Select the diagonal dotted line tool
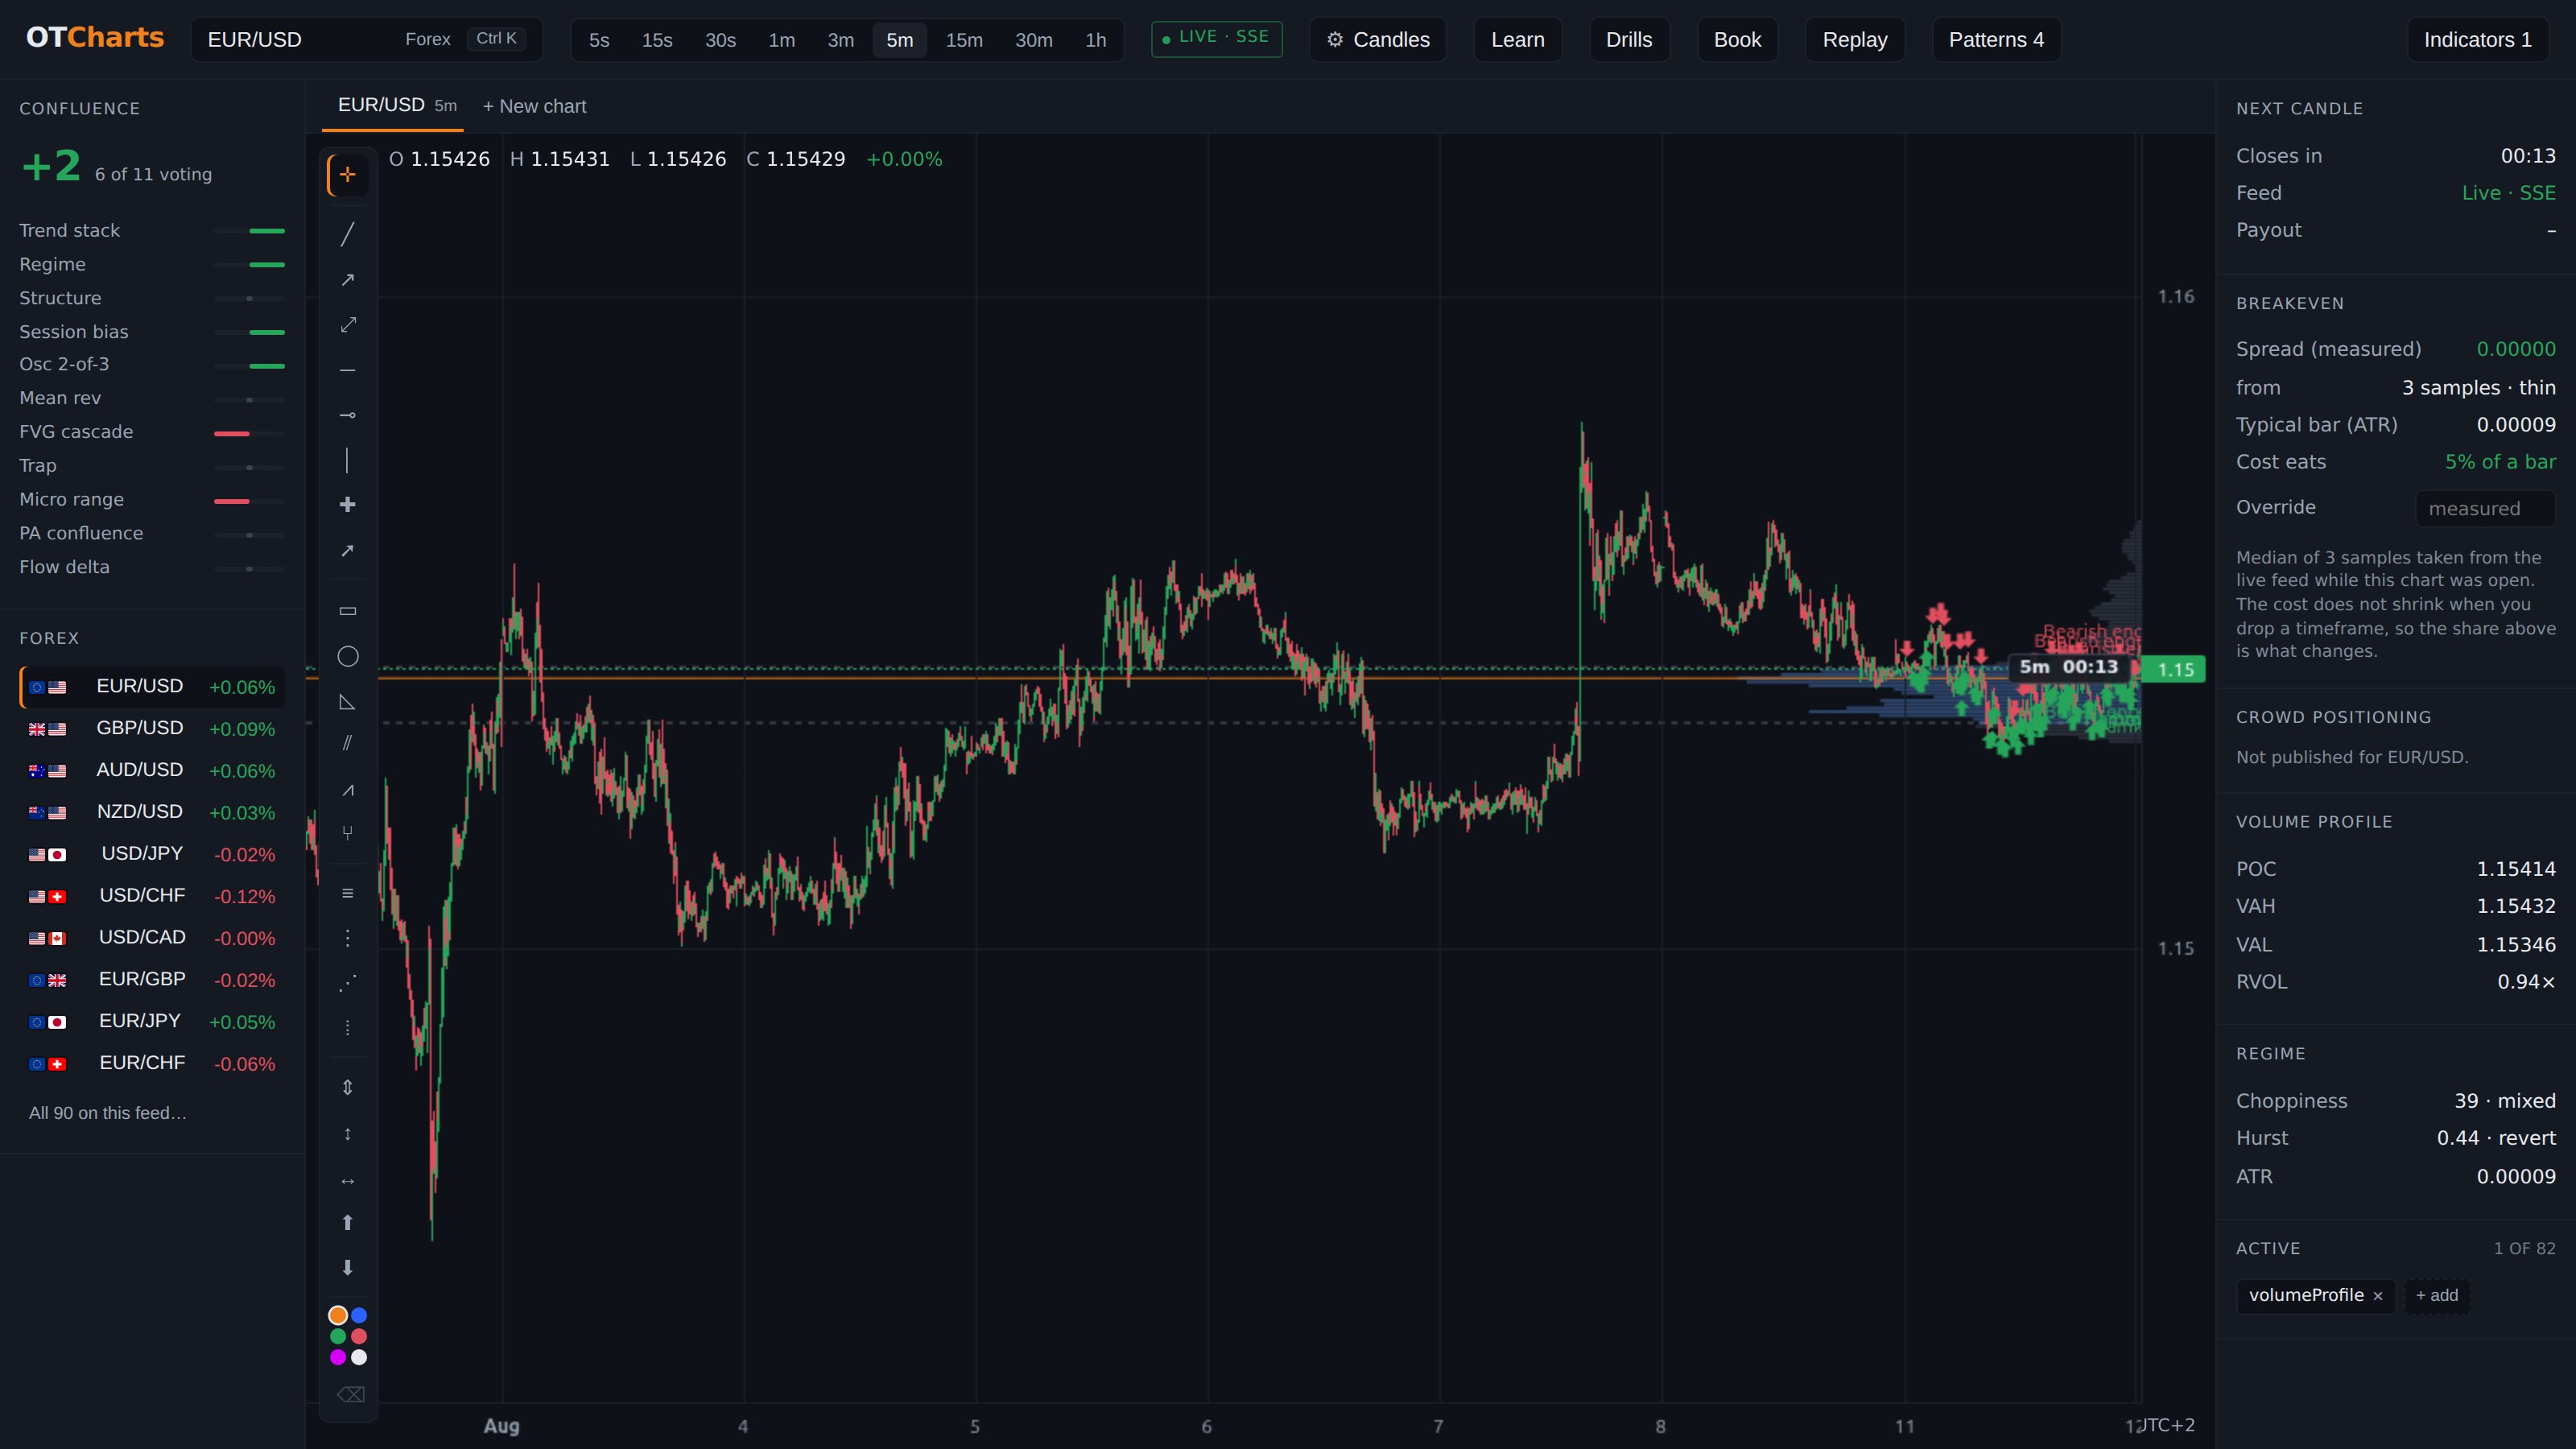Screen dimensions: 2576x1449 [347, 983]
